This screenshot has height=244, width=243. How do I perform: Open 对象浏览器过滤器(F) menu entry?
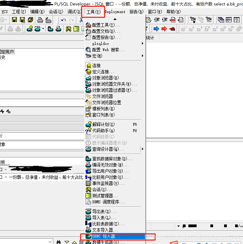[115, 90]
